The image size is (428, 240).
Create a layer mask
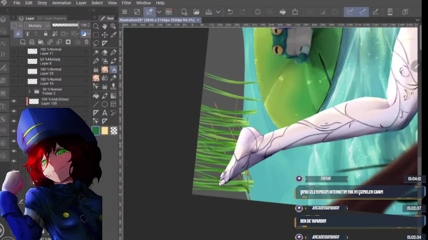point(68,42)
